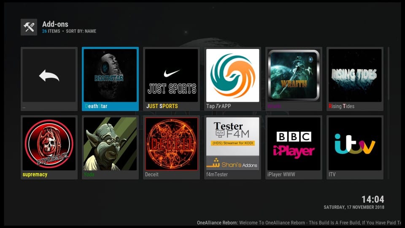Click the 'SORT BY: NAME' text

[81, 31]
